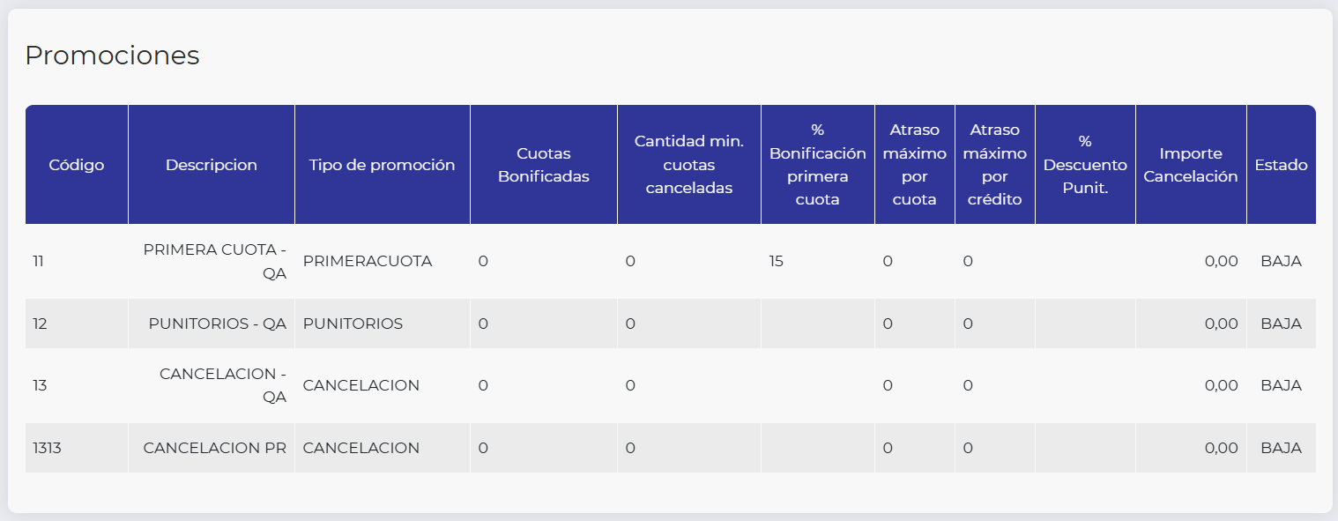Viewport: 1338px width, 521px height.
Task: Select the row with code 11
Action: click(38, 262)
